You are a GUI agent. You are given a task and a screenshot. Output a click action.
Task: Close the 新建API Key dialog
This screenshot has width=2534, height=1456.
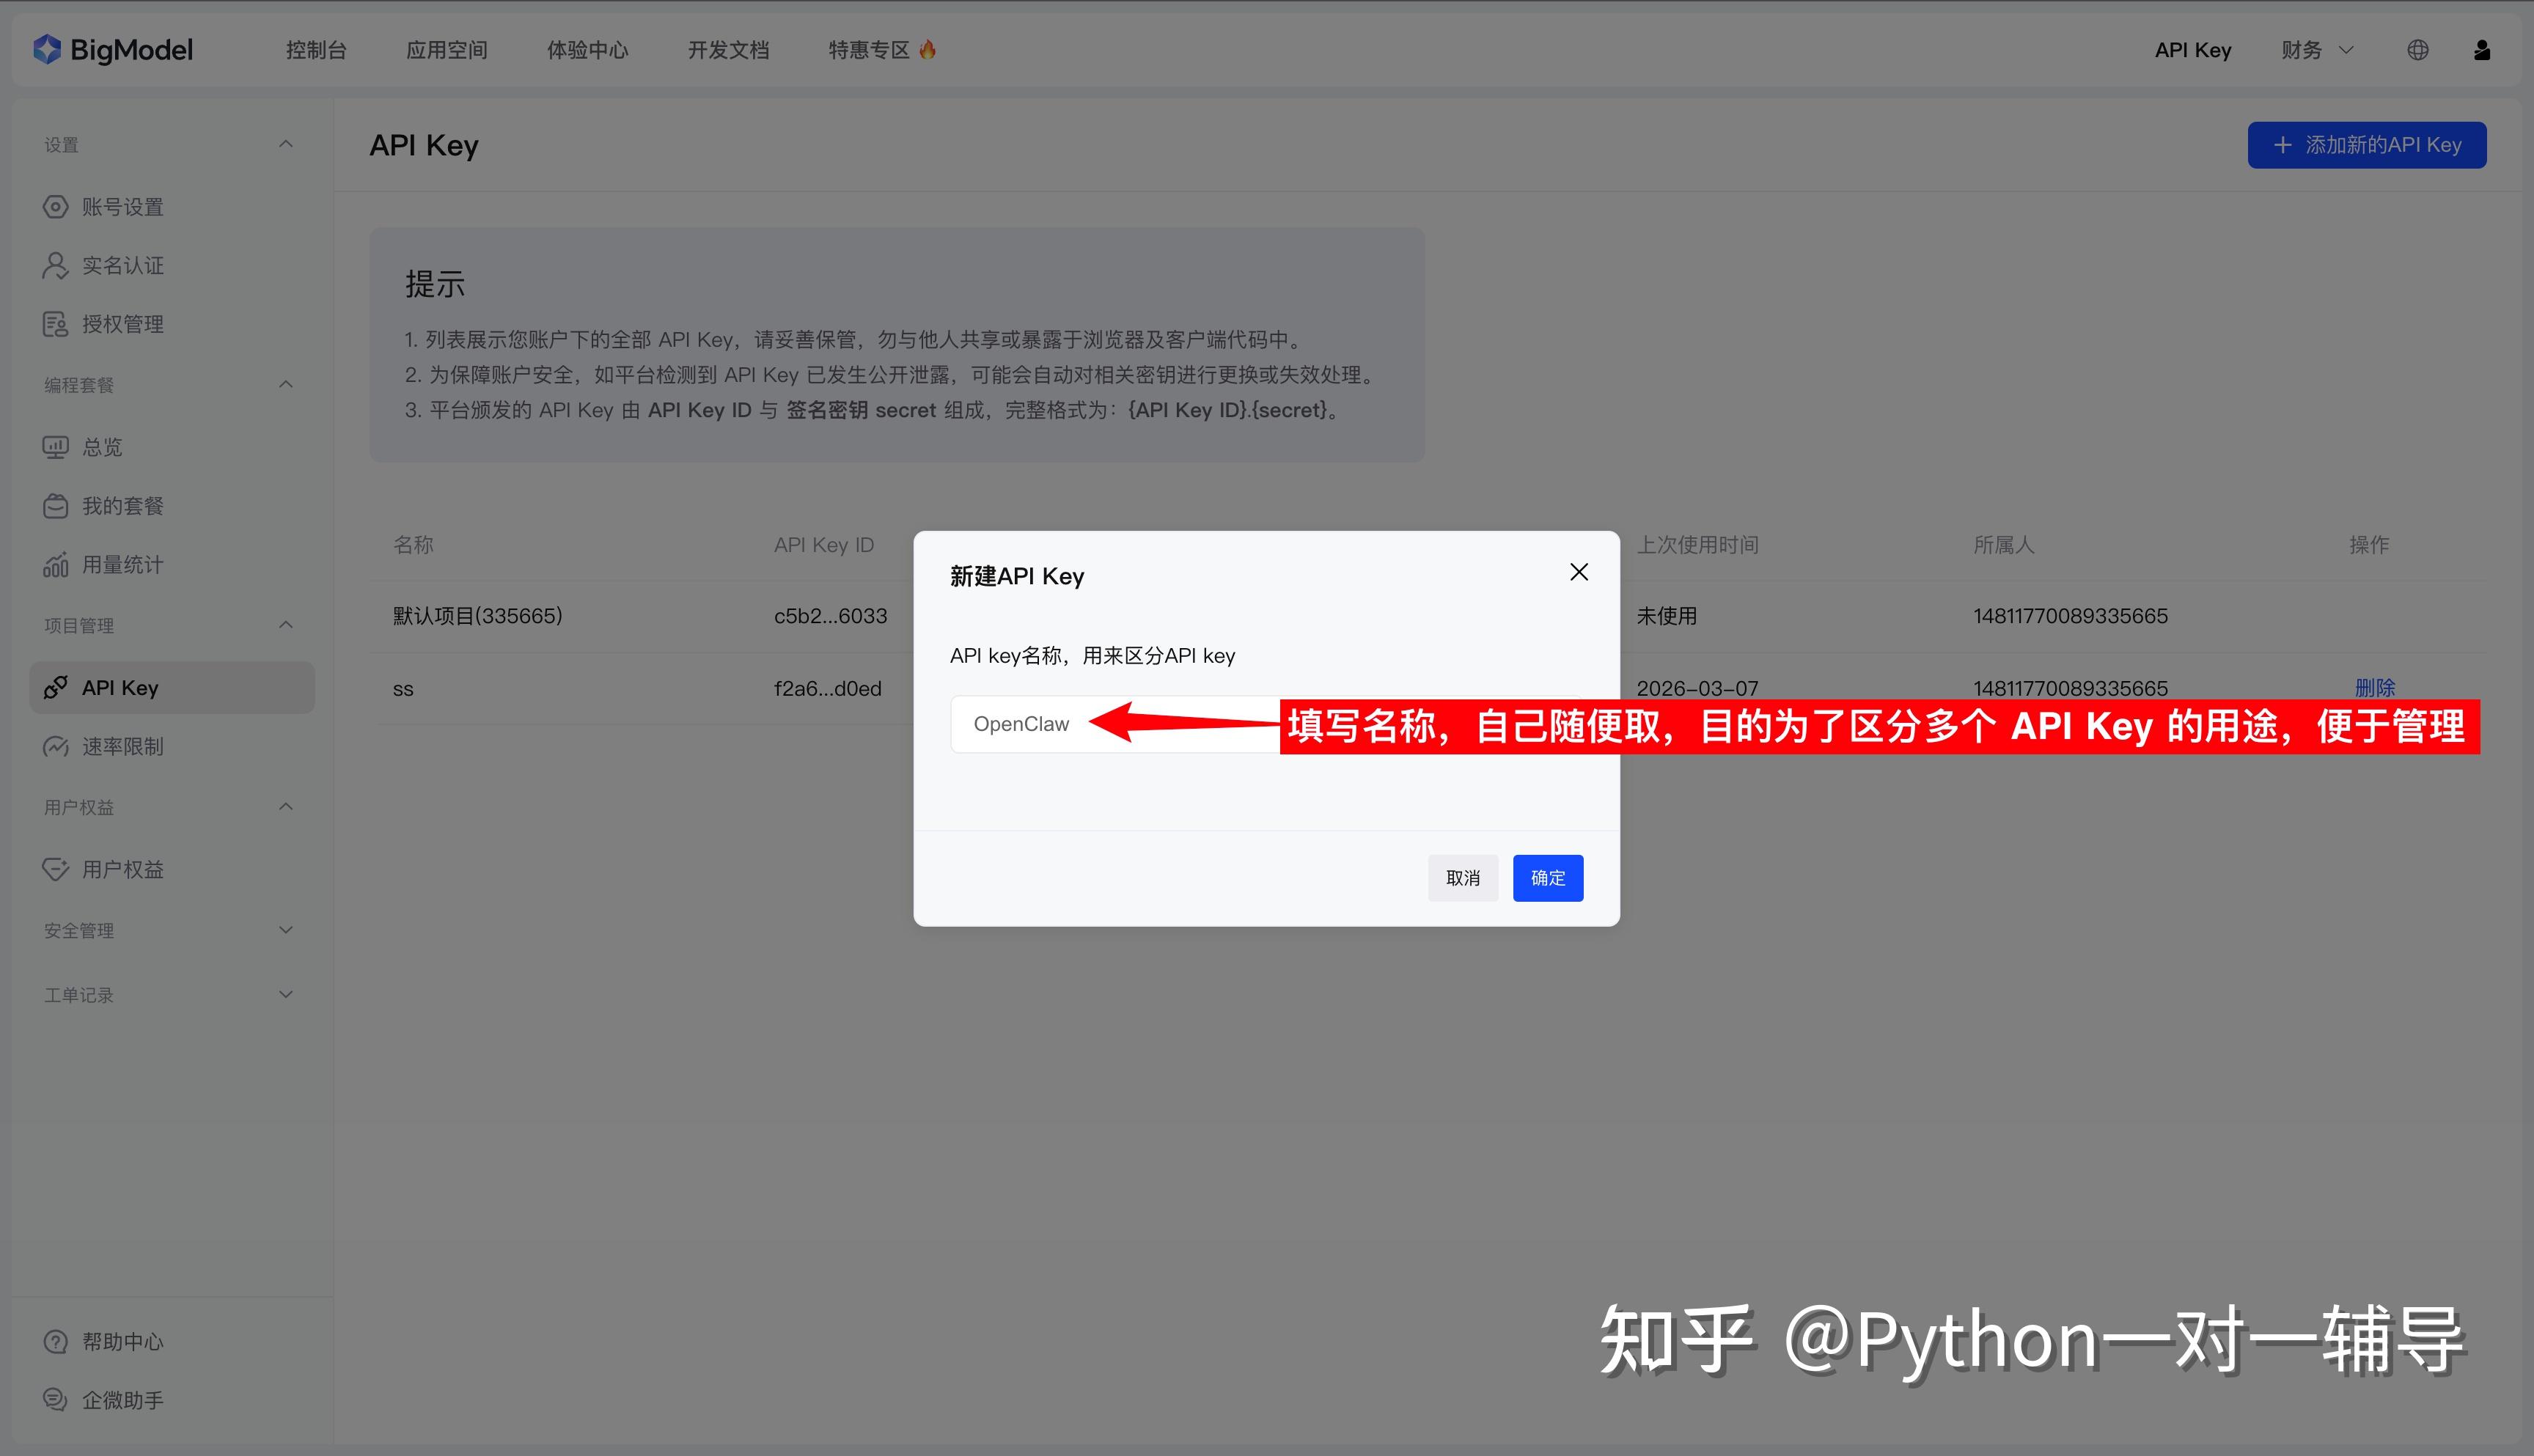point(1578,572)
